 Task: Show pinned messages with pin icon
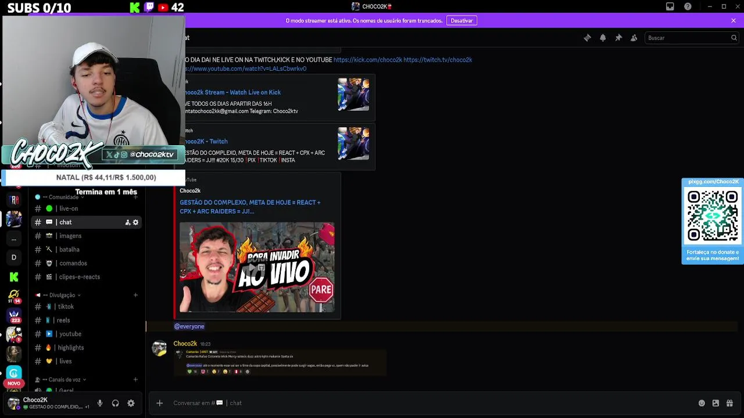coord(618,38)
